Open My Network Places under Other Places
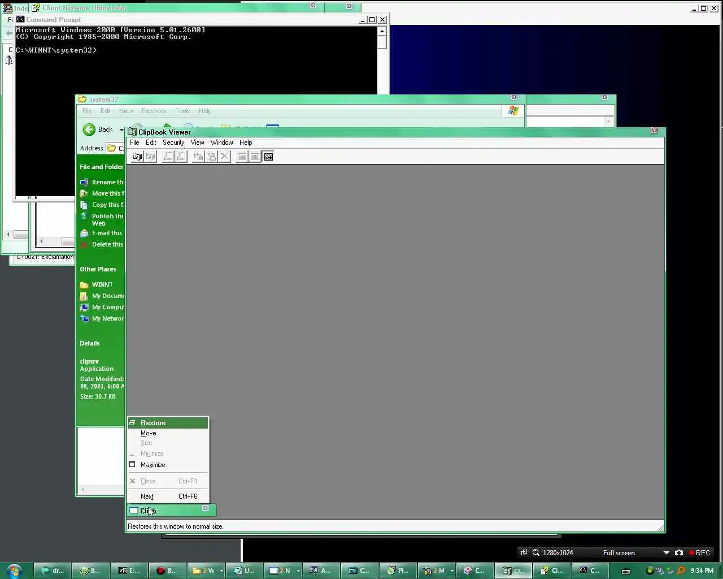Image resolution: width=723 pixels, height=579 pixels. pos(108,318)
